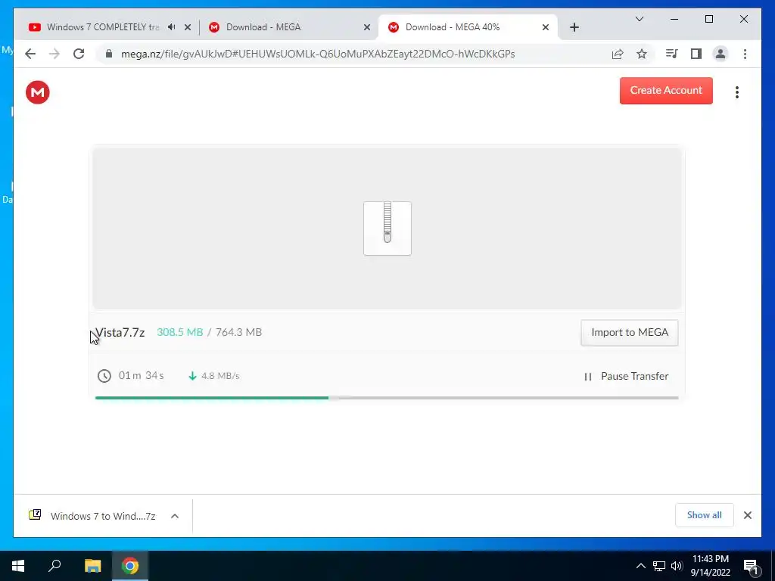The image size is (775, 581).
Task: Expand download item options chevron
Action: click(x=175, y=516)
